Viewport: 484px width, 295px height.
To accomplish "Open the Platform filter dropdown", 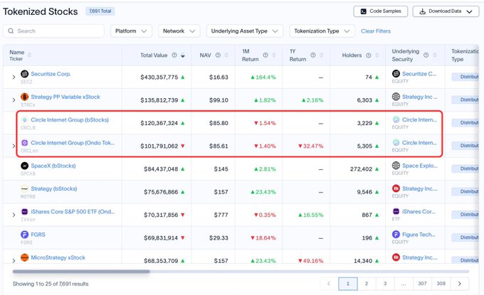I will coord(131,31).
